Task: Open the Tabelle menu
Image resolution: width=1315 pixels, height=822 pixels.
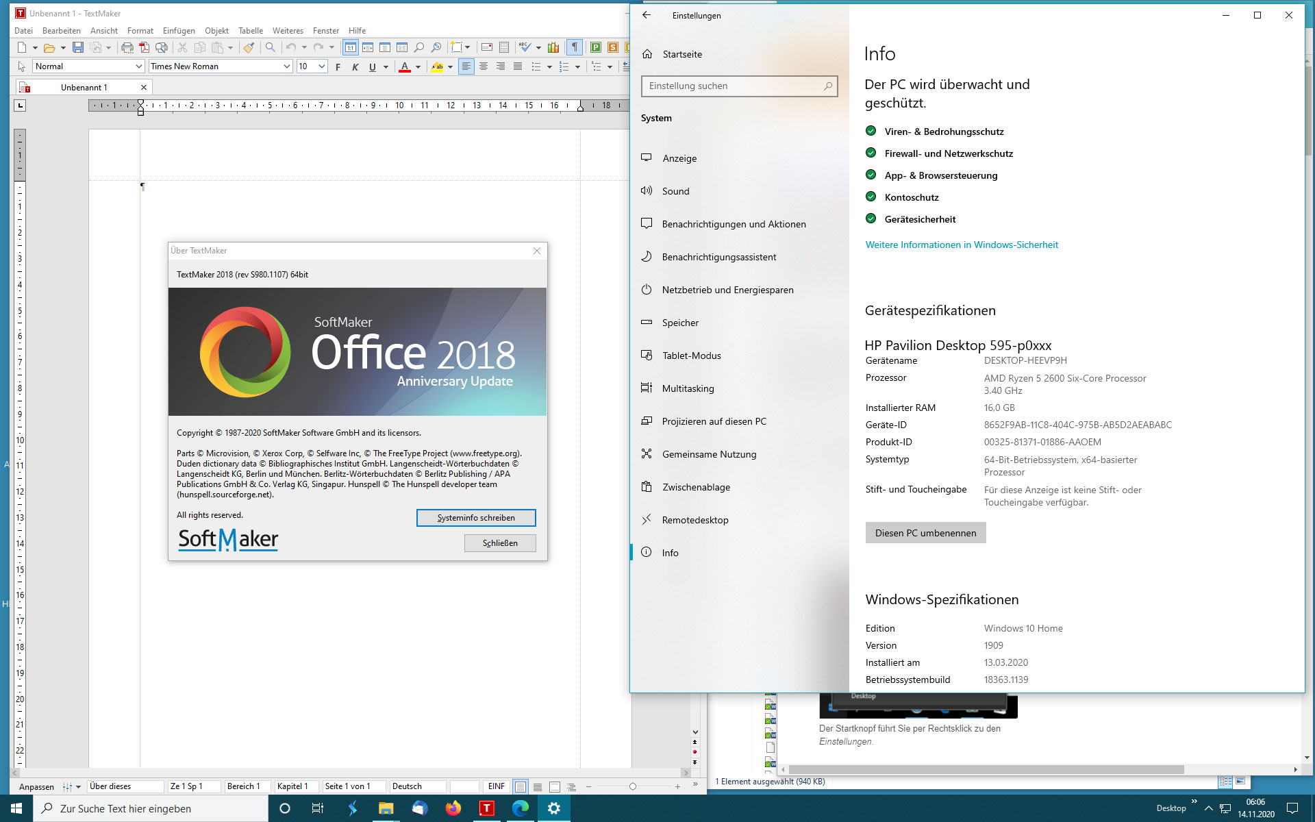Action: pos(251,31)
